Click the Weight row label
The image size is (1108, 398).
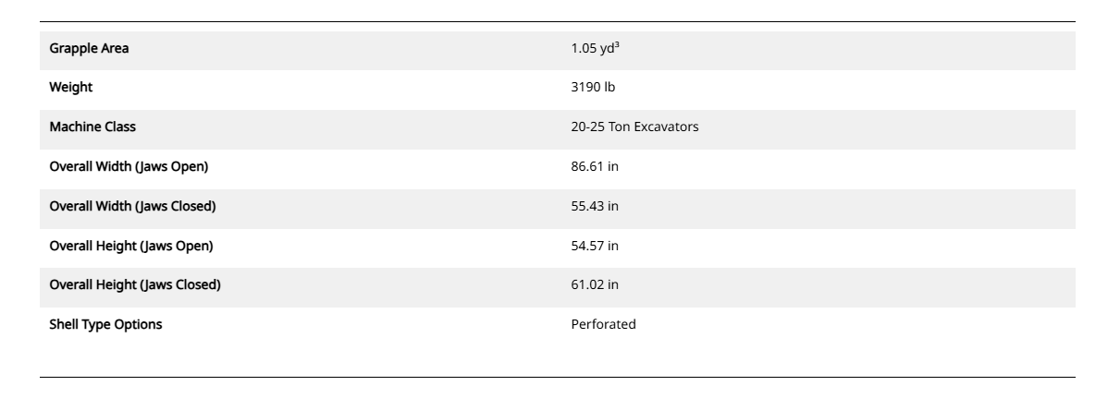pos(71,88)
